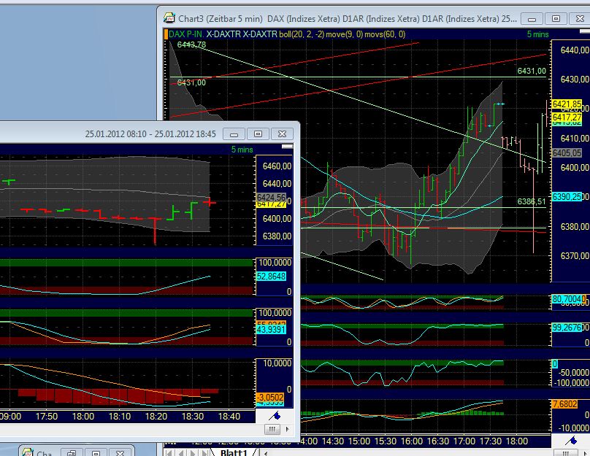Click the previous-sheet navigation arrow
The height and width of the screenshot is (456, 590).
pos(181,452)
